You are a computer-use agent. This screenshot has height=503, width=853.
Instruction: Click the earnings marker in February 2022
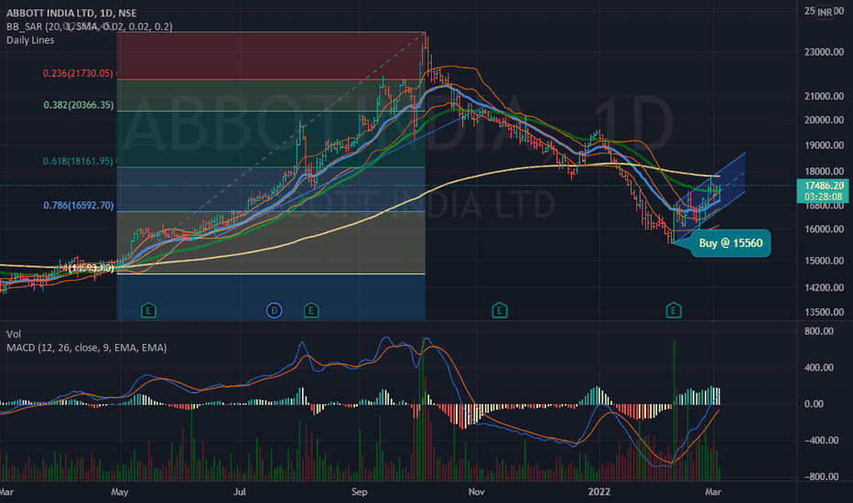[x=674, y=311]
